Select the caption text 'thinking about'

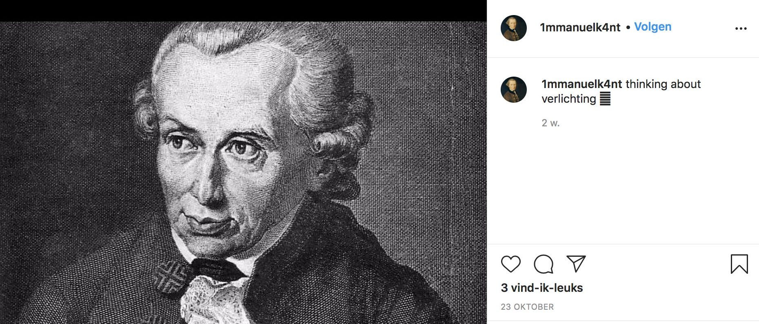pos(663,84)
